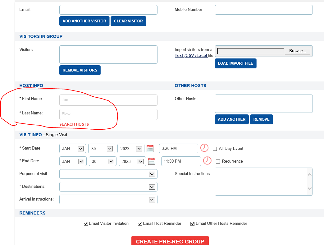Screen dimensions: 324x245
Task: Click the Start Date clock icon
Action: click(204, 148)
